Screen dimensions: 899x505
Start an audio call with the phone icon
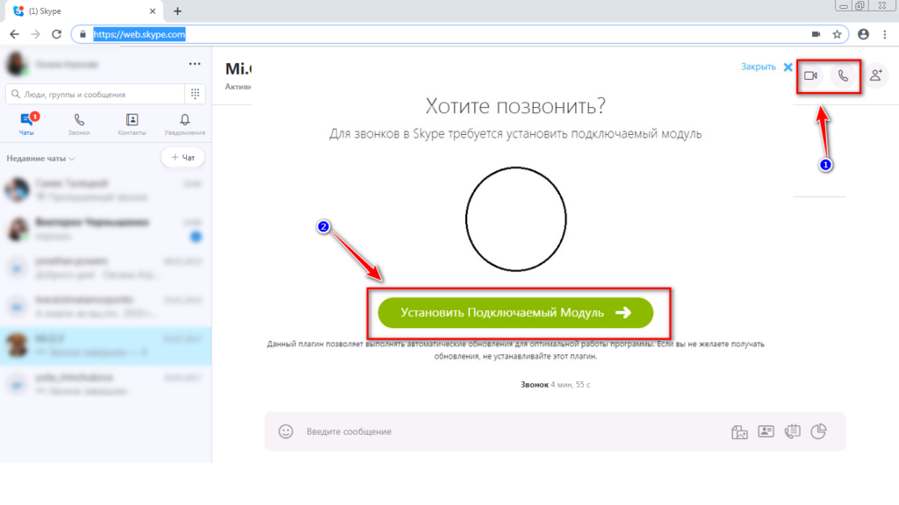(x=843, y=75)
